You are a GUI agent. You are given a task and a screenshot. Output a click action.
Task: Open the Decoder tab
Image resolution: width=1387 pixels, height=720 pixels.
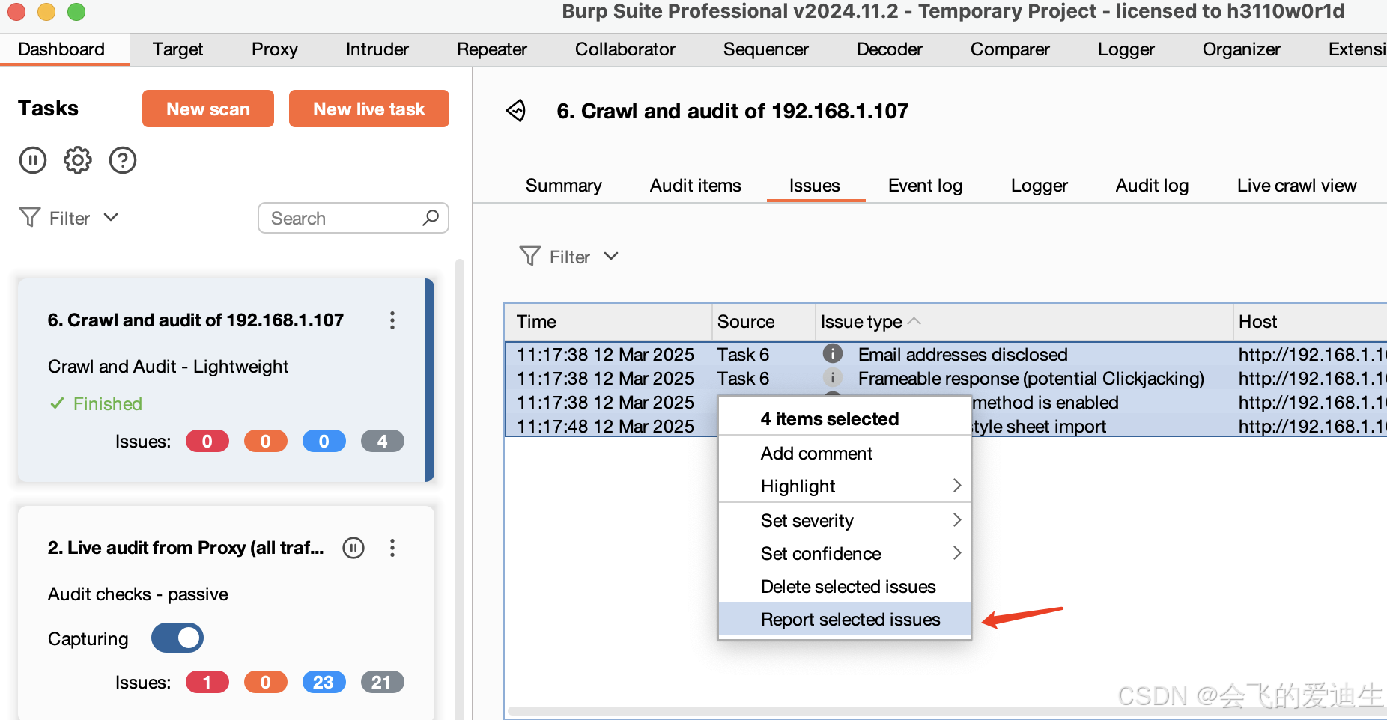coord(890,49)
